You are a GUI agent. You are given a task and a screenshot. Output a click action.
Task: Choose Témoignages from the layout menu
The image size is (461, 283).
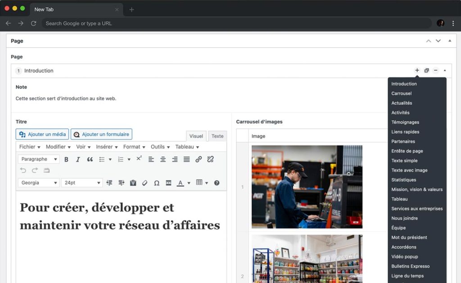tap(405, 122)
